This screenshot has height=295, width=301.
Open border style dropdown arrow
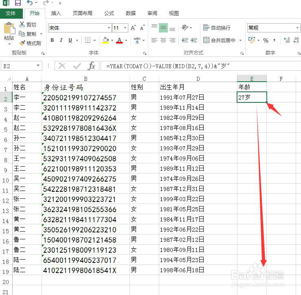[x=94, y=40]
